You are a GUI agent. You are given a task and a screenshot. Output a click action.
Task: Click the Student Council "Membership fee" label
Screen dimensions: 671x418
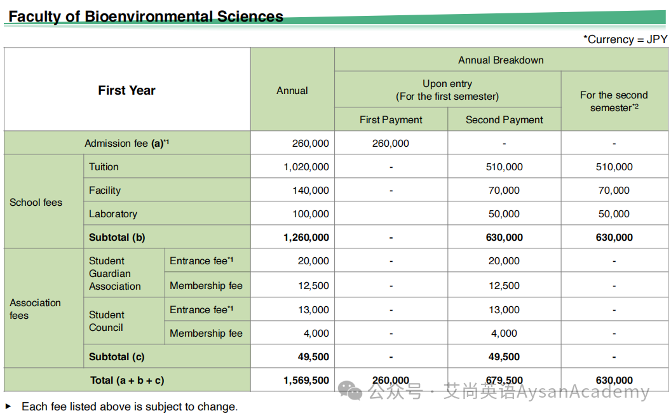point(206,334)
